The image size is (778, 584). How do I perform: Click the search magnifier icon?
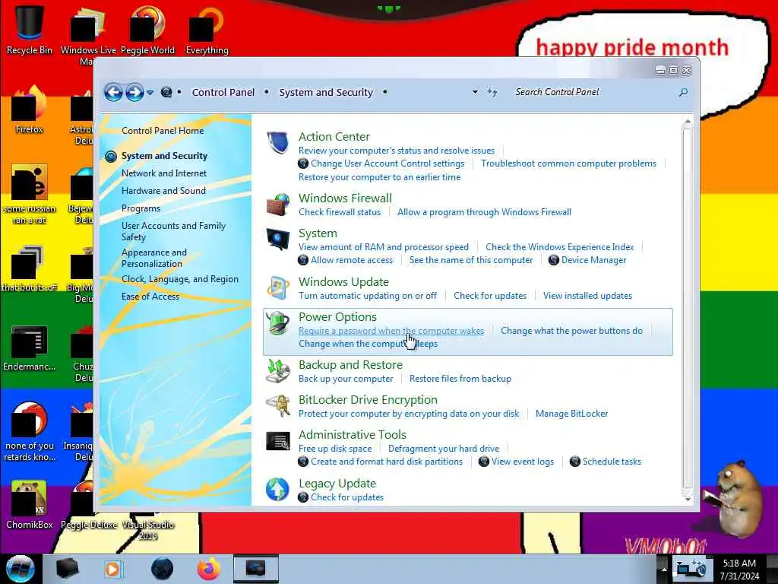(x=683, y=92)
